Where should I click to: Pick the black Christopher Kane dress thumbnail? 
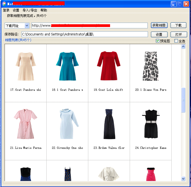tap(151, 124)
